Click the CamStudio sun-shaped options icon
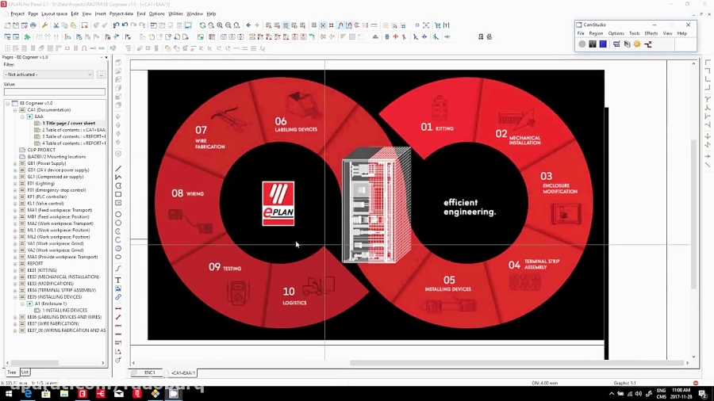This screenshot has width=714, height=401. 637,44
